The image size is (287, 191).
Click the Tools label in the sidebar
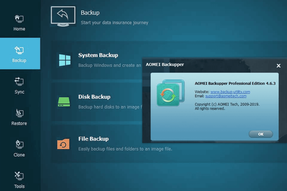click(x=19, y=186)
